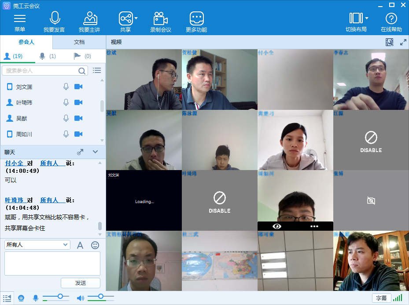This screenshot has height=305, width=409.
Task: Toggle camera for 叶琦玮
Action: point(78,102)
